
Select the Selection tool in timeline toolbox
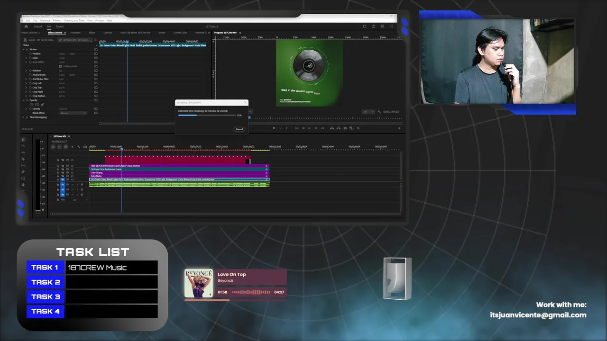pyautogui.click(x=23, y=140)
